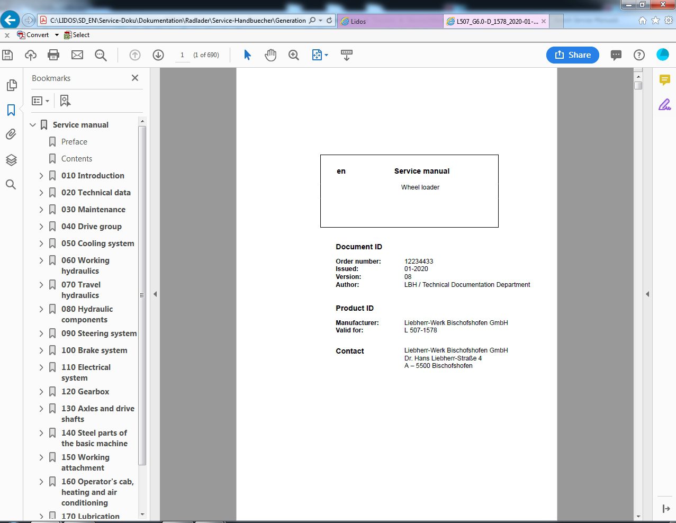Open the Contents bookmark

point(77,159)
